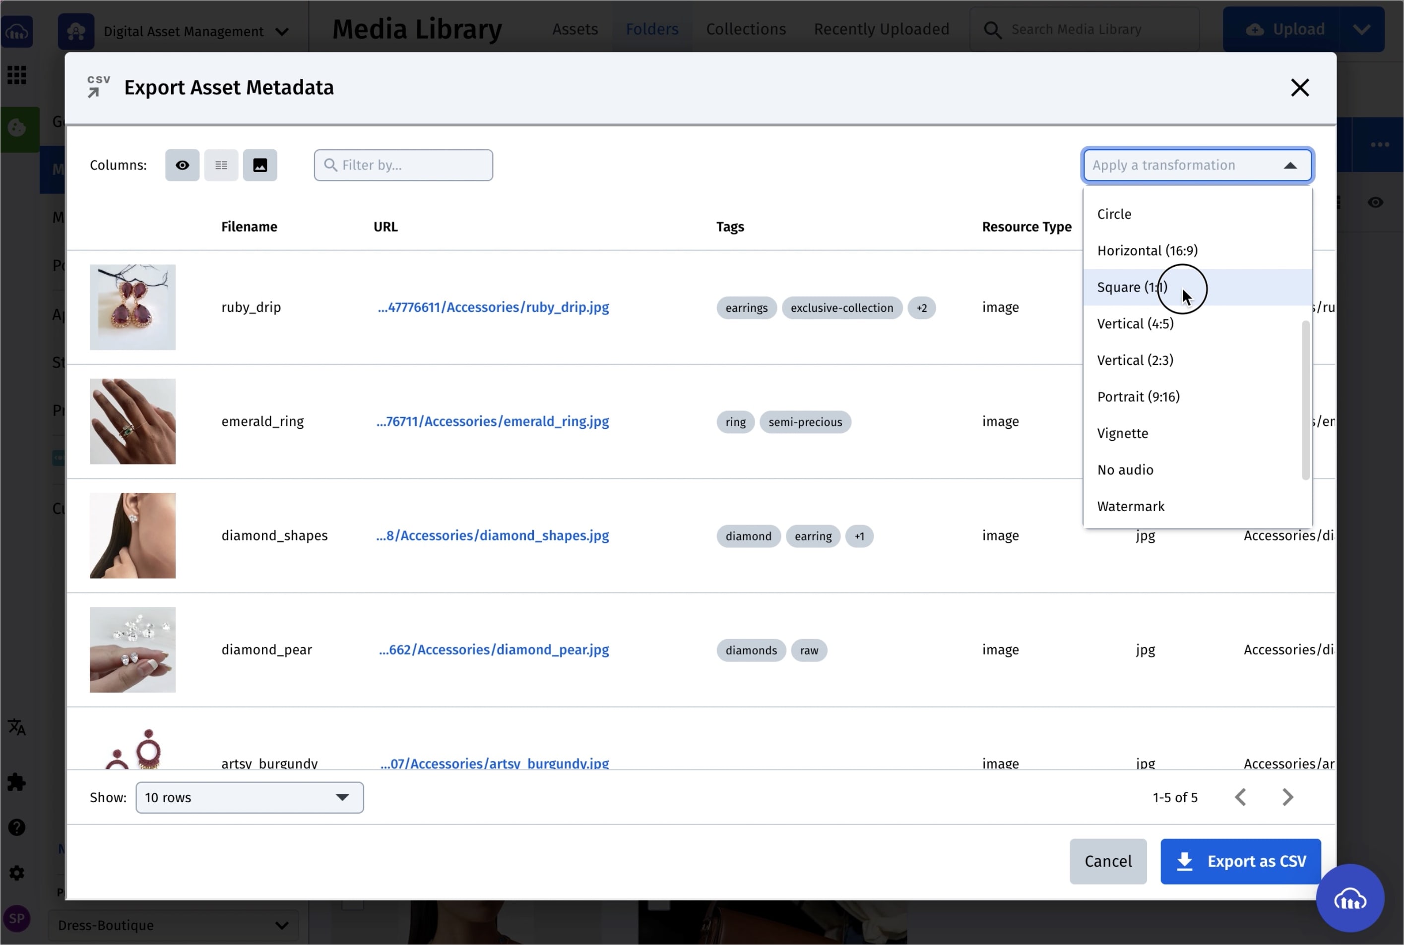Open the extensions puzzle icon in sidebar

17,782
